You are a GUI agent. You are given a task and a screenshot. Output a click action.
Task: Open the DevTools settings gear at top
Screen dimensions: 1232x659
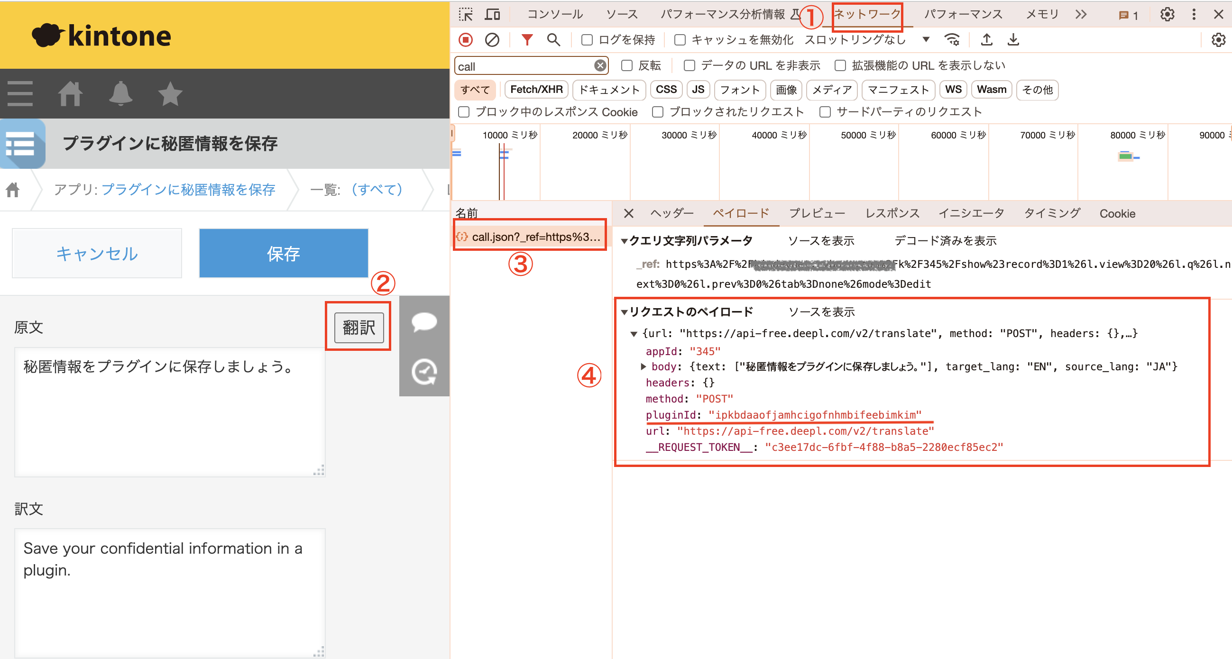tap(1167, 14)
